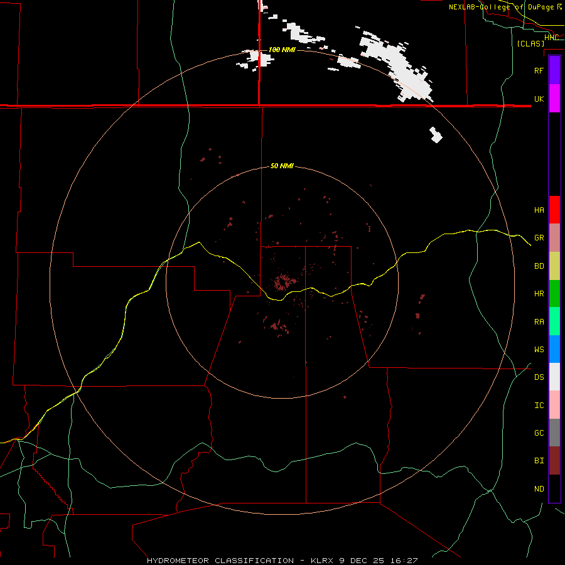Click the "BI" legend label
This screenshot has width=565, height=565.
pyautogui.click(x=539, y=461)
